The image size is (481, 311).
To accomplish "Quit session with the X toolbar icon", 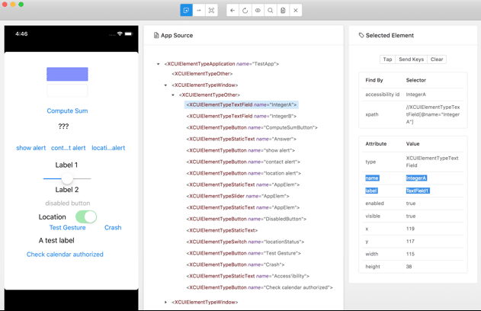I will (296, 11).
